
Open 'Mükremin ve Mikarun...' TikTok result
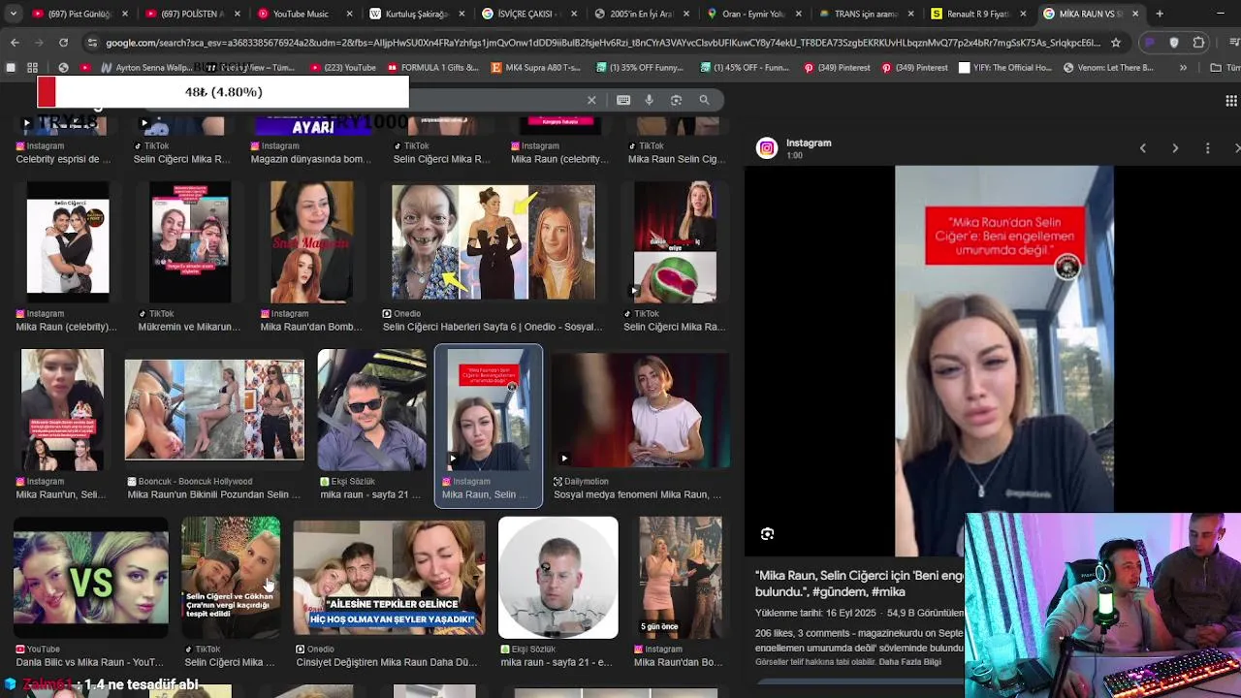tap(190, 327)
